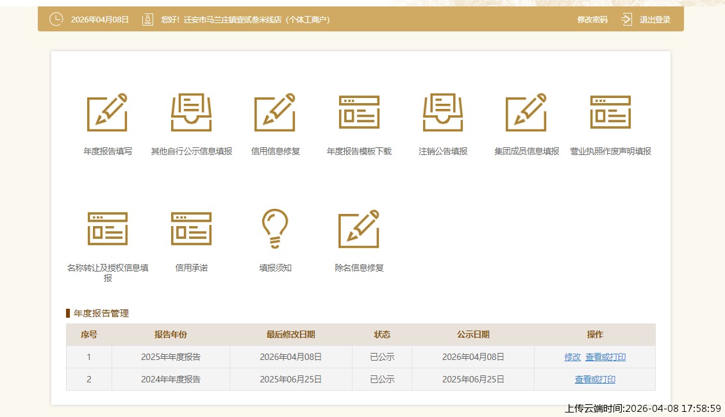The image size is (725, 417).
Task: Open the 营业执照作废声明填报 icon
Action: click(x=610, y=113)
